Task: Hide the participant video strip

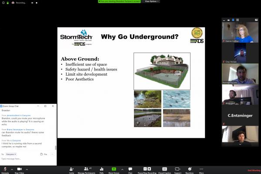Action: click(x=224, y=20)
